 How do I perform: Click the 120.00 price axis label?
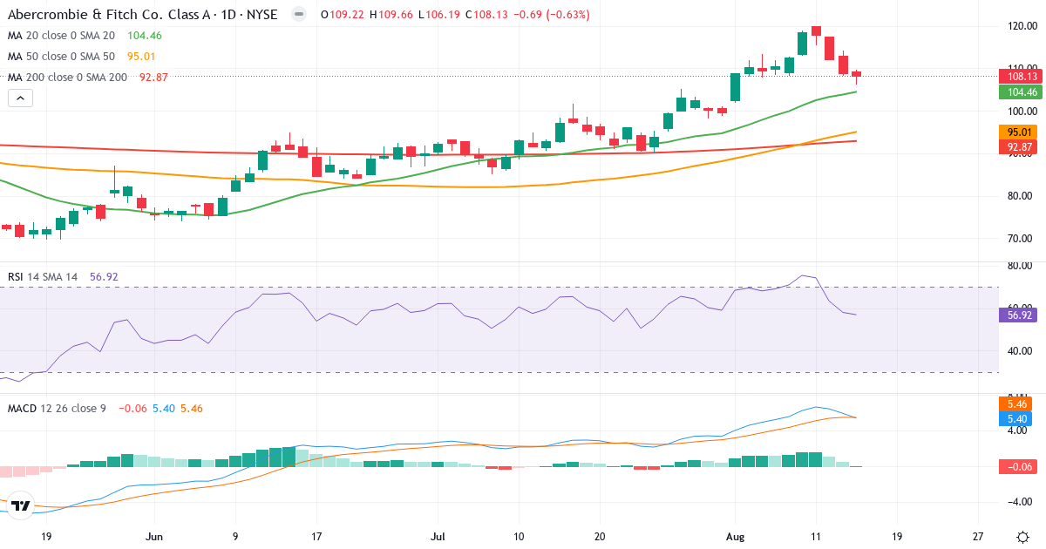[x=1022, y=26]
